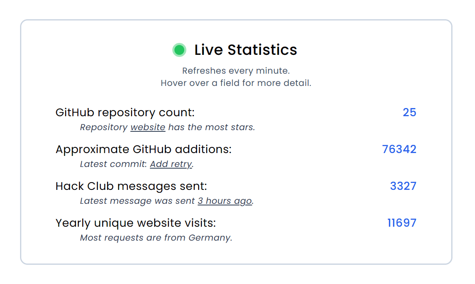The height and width of the screenshot is (284, 475).
Task: Click the repository count value 25
Action: click(x=409, y=113)
